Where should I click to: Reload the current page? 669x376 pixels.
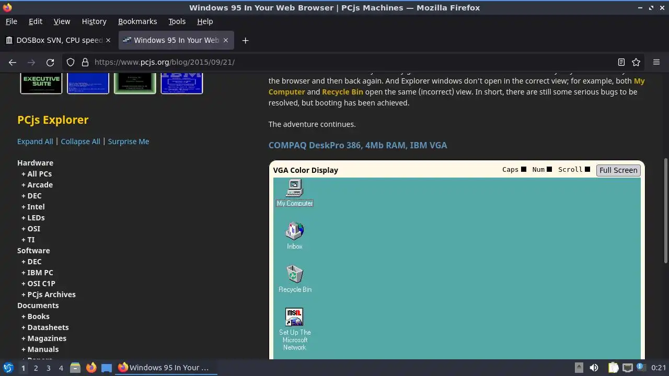point(50,62)
